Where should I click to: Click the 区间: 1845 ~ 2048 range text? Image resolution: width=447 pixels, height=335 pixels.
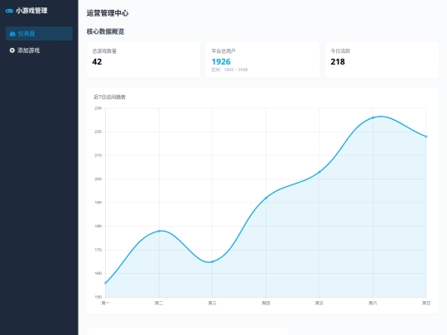tap(229, 69)
